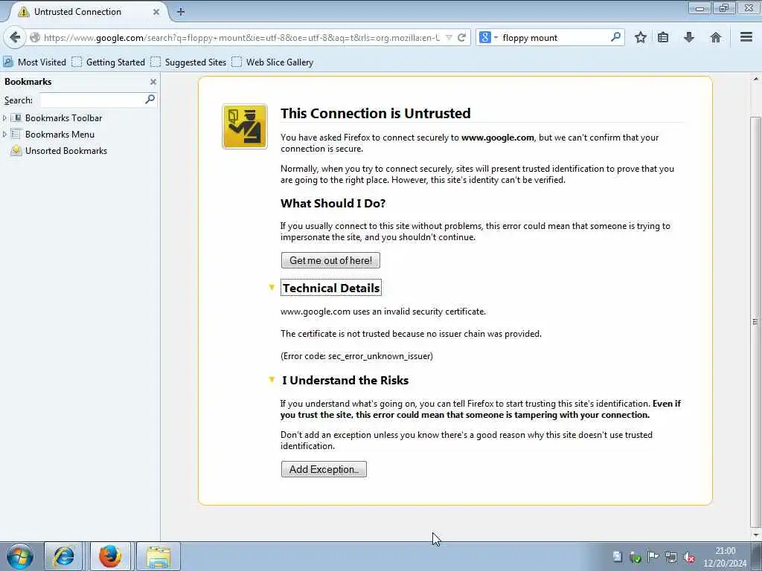Screen dimensions: 762x571
Task: Open the bookmarks list icon in the toolbar
Action: [x=663, y=37]
